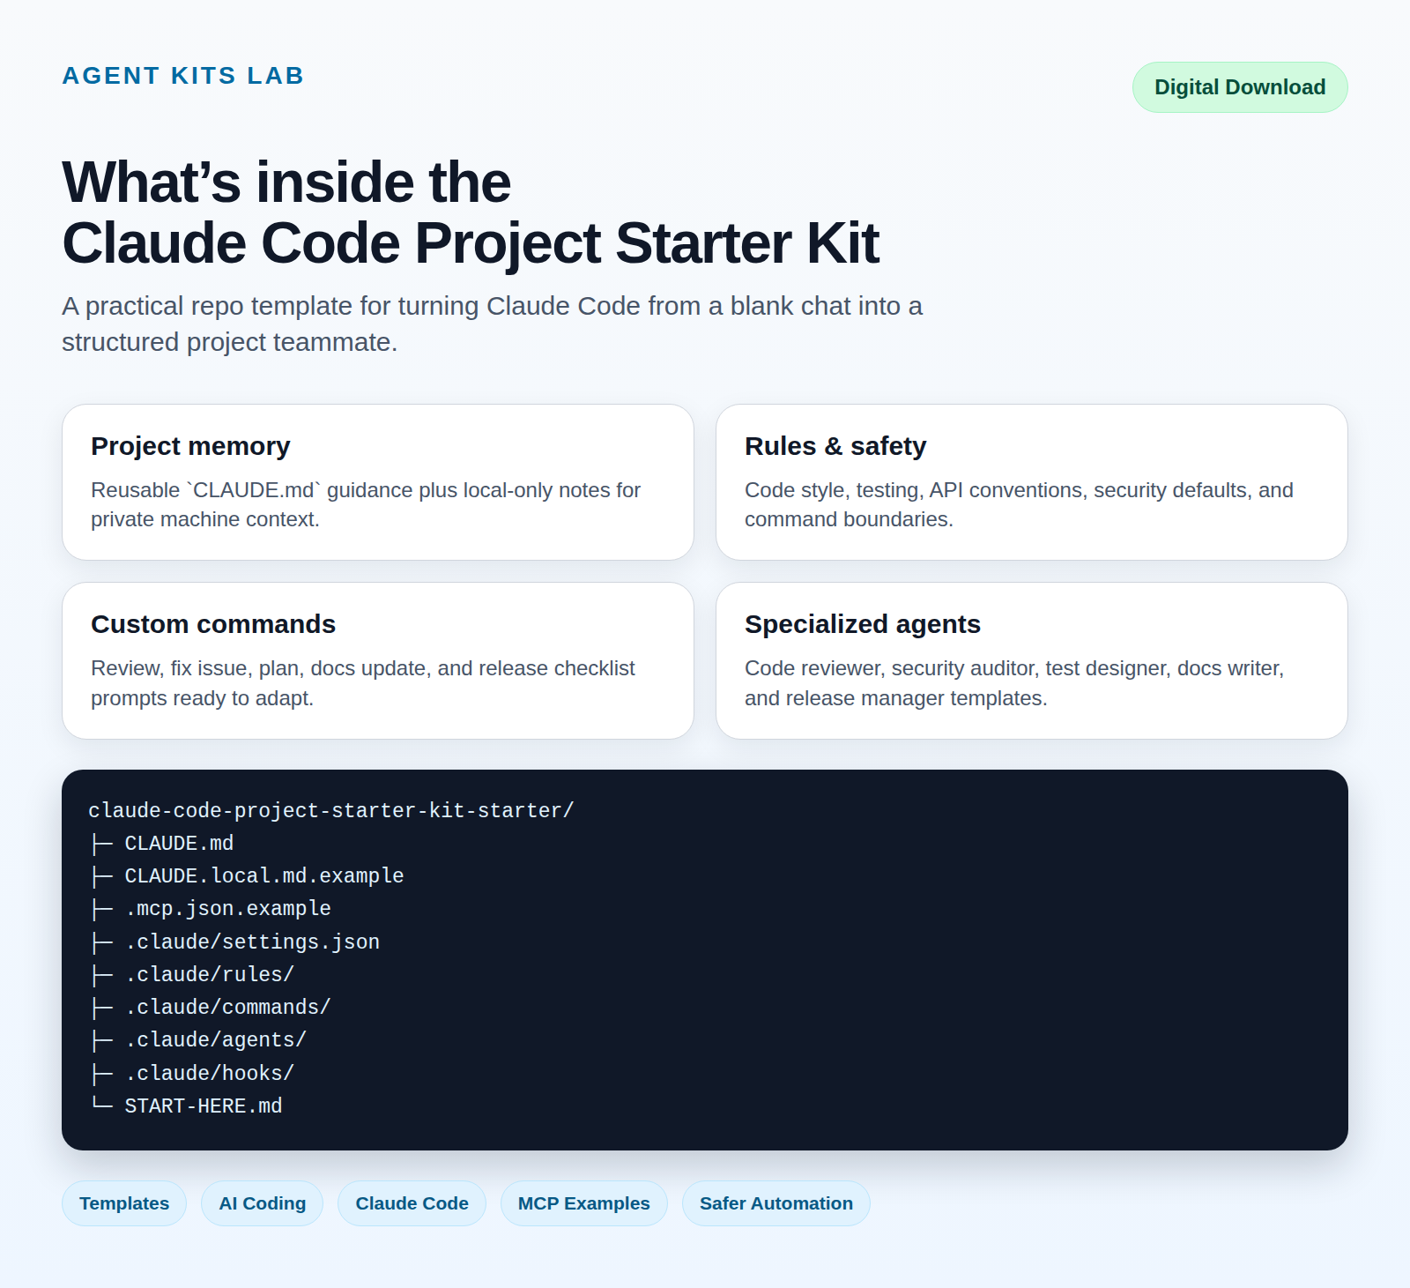Viewport: 1410px width, 1288px height.
Task: Select the MCP Examples tag
Action: tap(584, 1203)
